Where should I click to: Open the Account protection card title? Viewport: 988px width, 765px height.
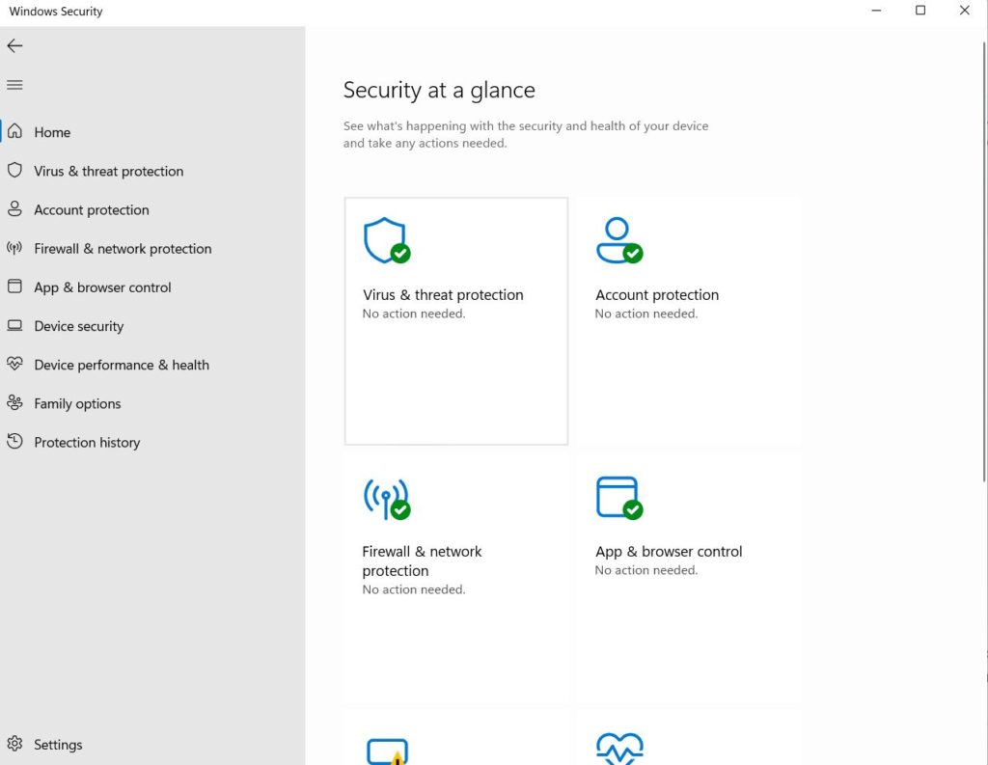[x=656, y=295]
